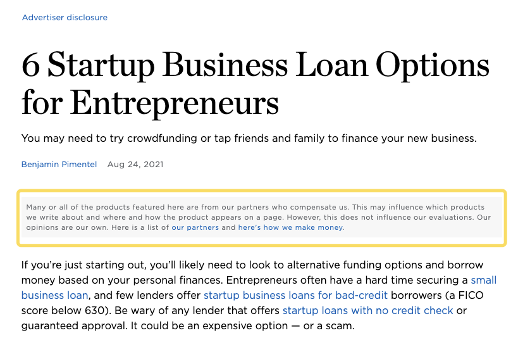The image size is (518, 340).
Task: Open the "small business loan" link
Action: (55, 294)
